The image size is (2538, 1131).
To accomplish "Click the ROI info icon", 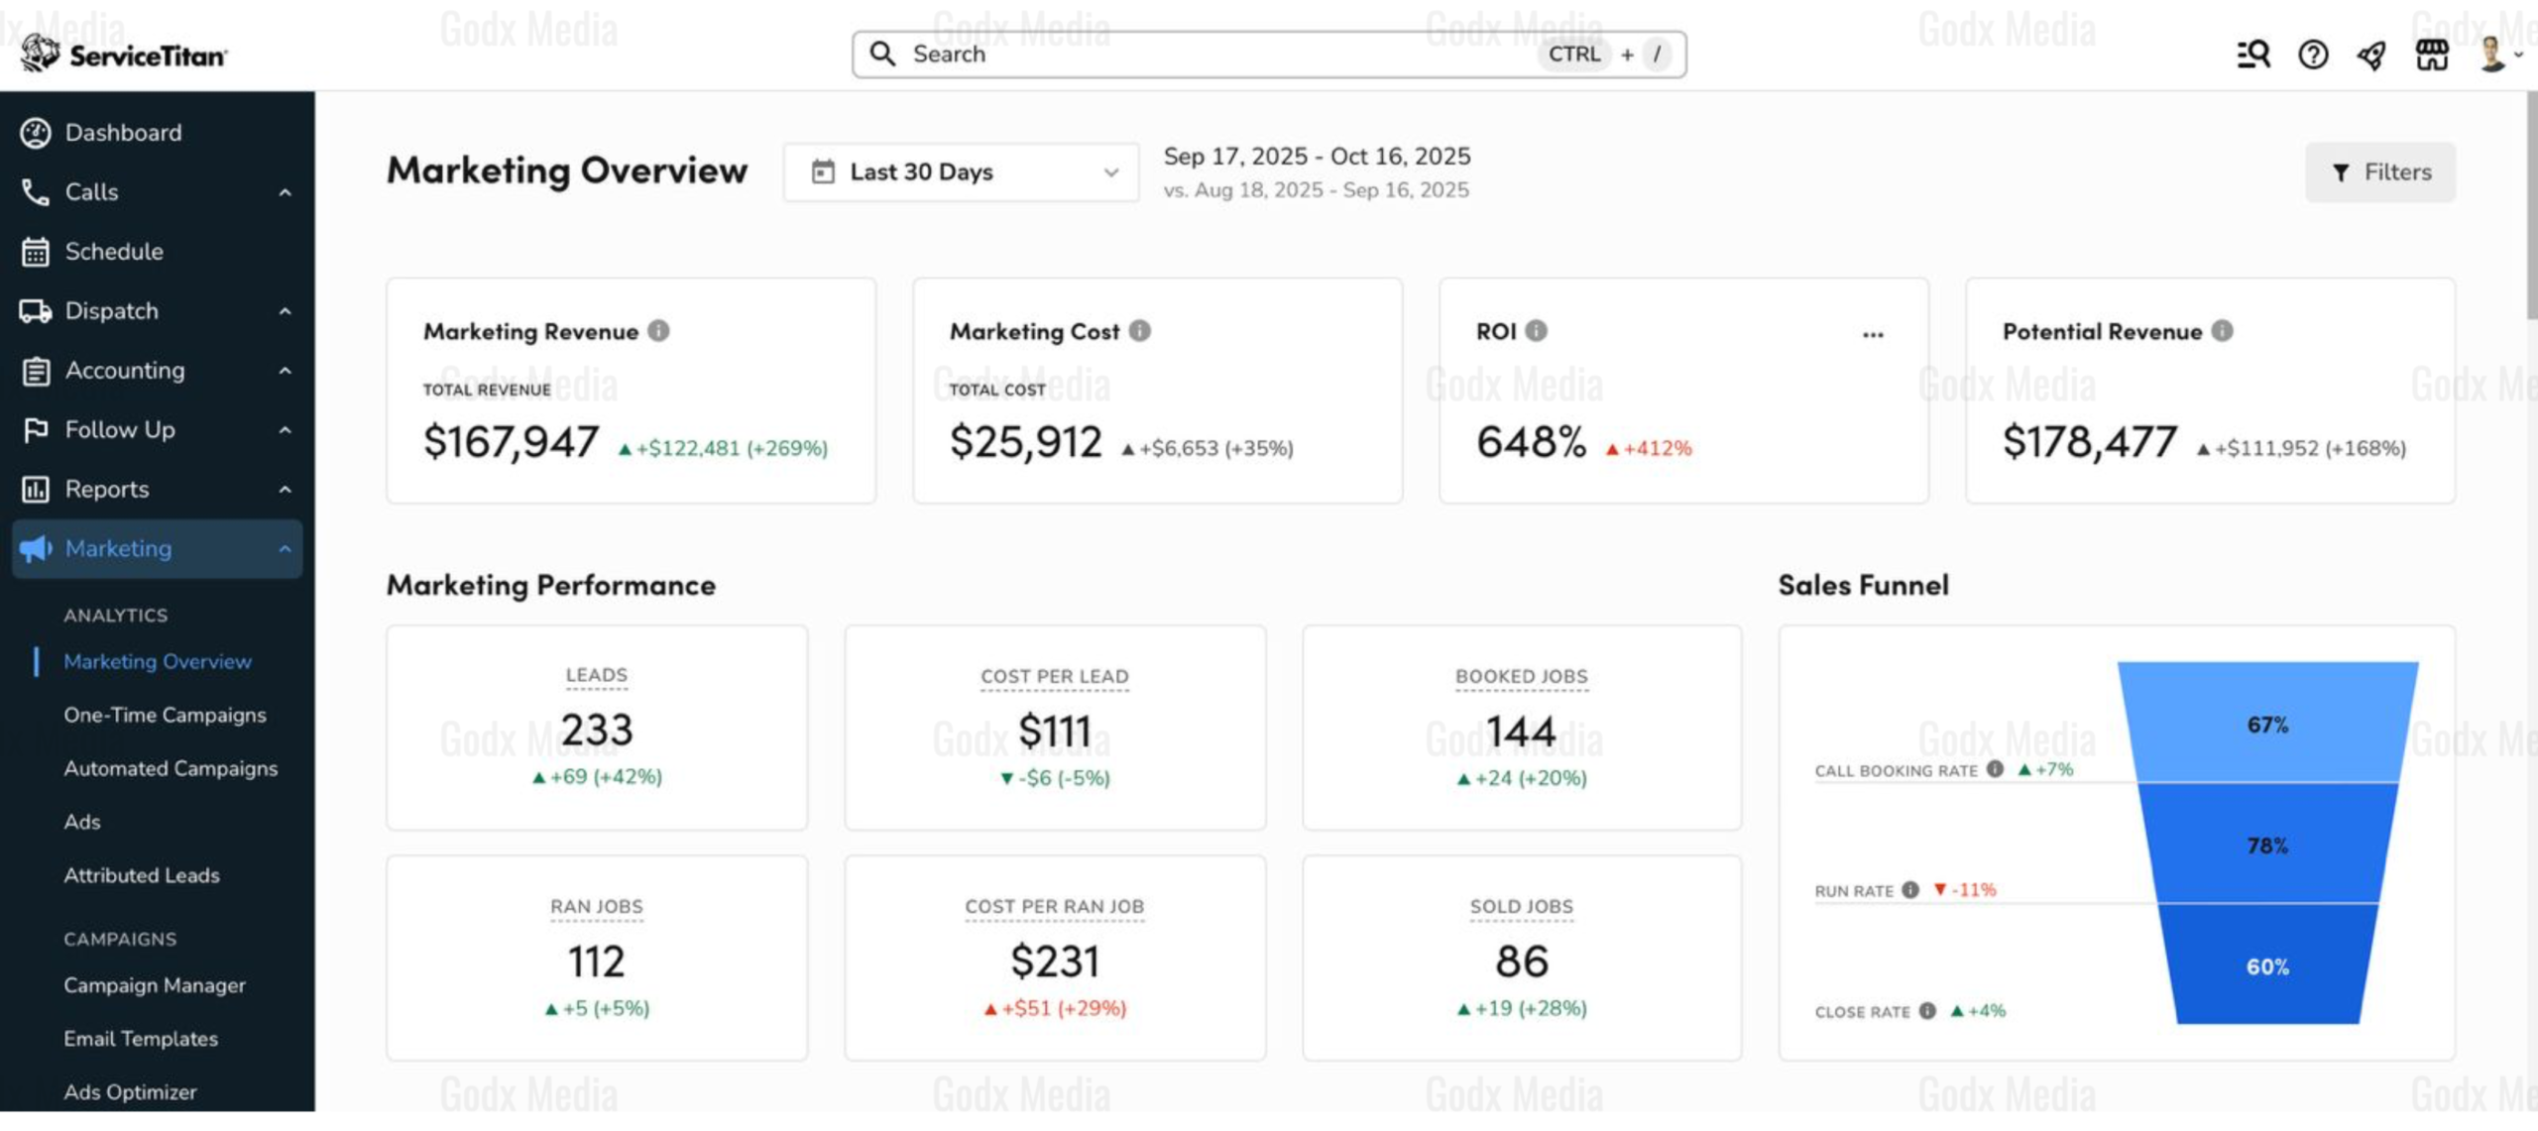I will (1536, 331).
